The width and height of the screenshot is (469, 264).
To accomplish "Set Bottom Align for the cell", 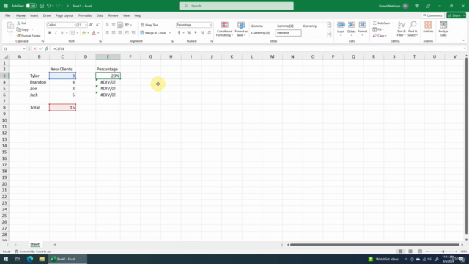I will tap(119, 25).
